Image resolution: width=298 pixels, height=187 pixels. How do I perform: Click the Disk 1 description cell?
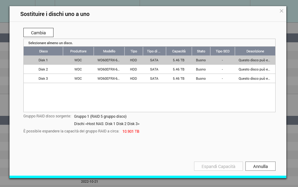(254, 60)
